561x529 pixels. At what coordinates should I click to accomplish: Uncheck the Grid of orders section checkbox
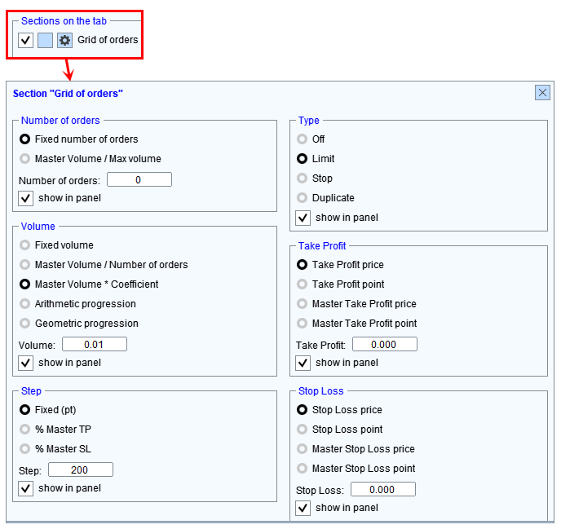[26, 40]
